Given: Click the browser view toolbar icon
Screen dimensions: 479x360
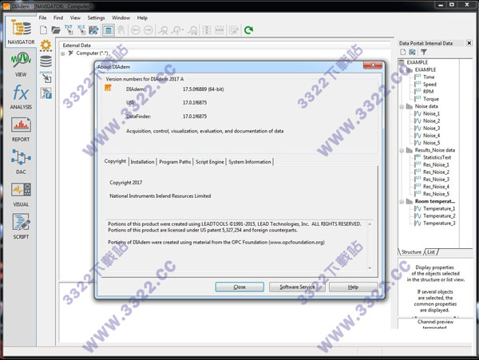Looking at the screenshot, I should point(108,30).
